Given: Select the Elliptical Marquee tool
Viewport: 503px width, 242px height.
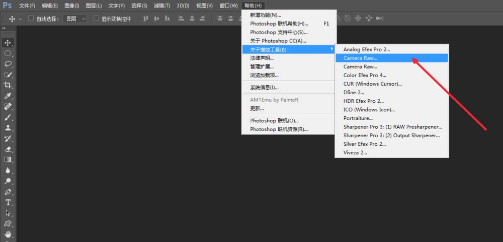Looking at the screenshot, I should [8, 53].
